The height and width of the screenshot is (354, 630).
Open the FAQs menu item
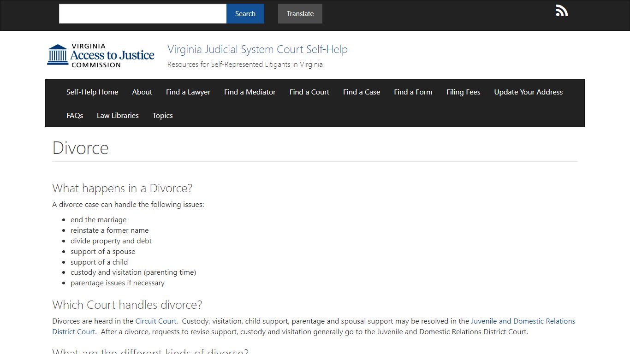pyautogui.click(x=75, y=115)
